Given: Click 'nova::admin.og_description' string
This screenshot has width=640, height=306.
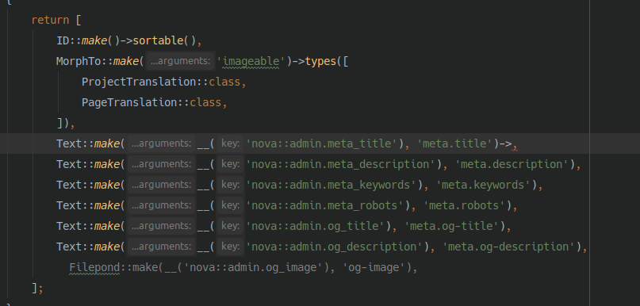Looking at the screenshot, I should point(335,247).
